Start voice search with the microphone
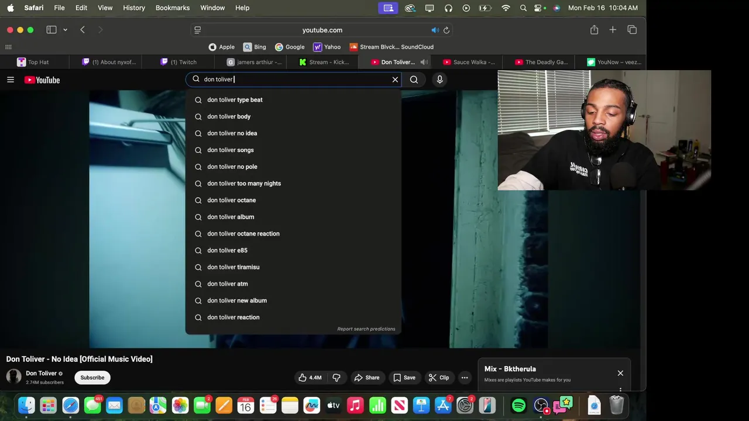The height and width of the screenshot is (421, 749). pos(439,80)
